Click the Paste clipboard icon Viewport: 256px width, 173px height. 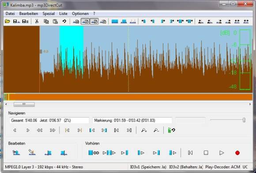coord(55,21)
